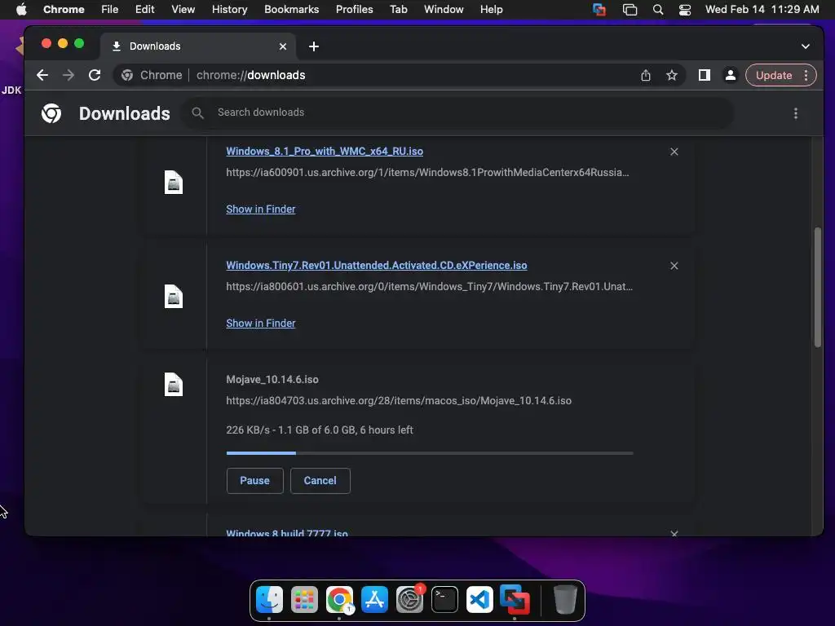Click the share icon in address bar

tap(646, 76)
